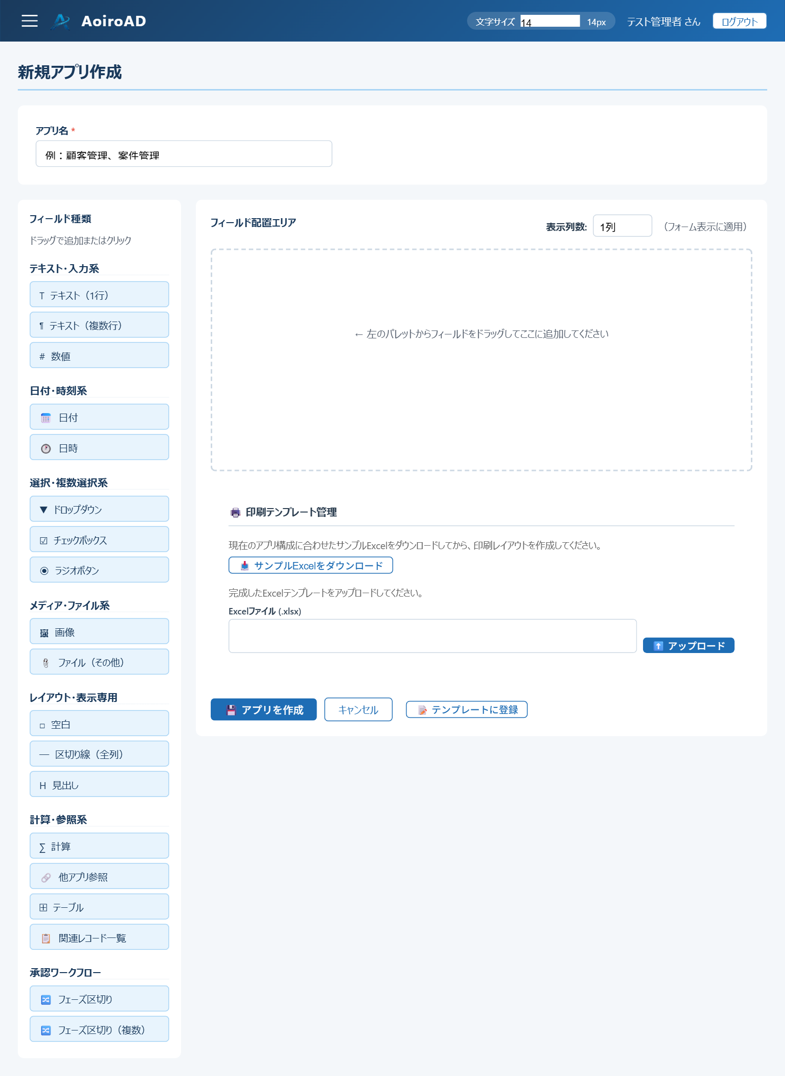Add a フェーズ区切り（複数） field
Screen dimensions: 785x1076
[x=99, y=1029]
